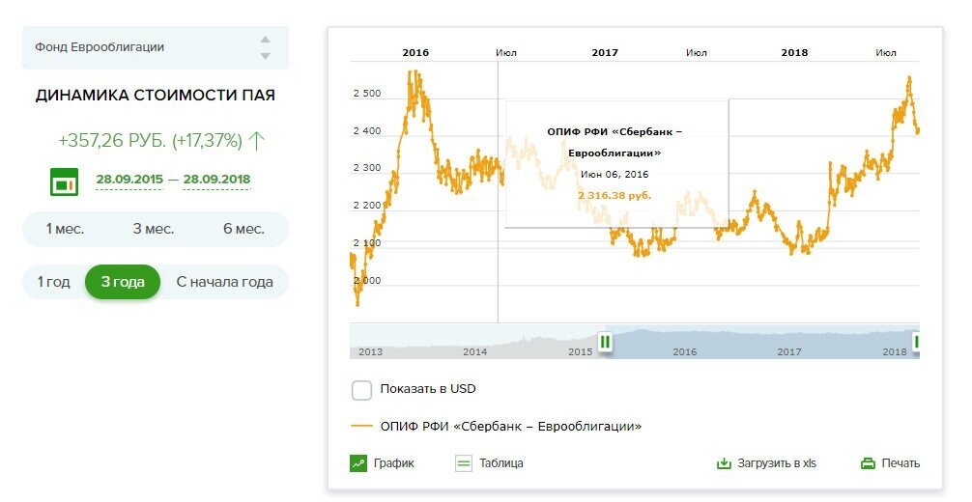The height and width of the screenshot is (502, 972).
Task: Open the start date 28.09.2015 link
Action: (129, 180)
